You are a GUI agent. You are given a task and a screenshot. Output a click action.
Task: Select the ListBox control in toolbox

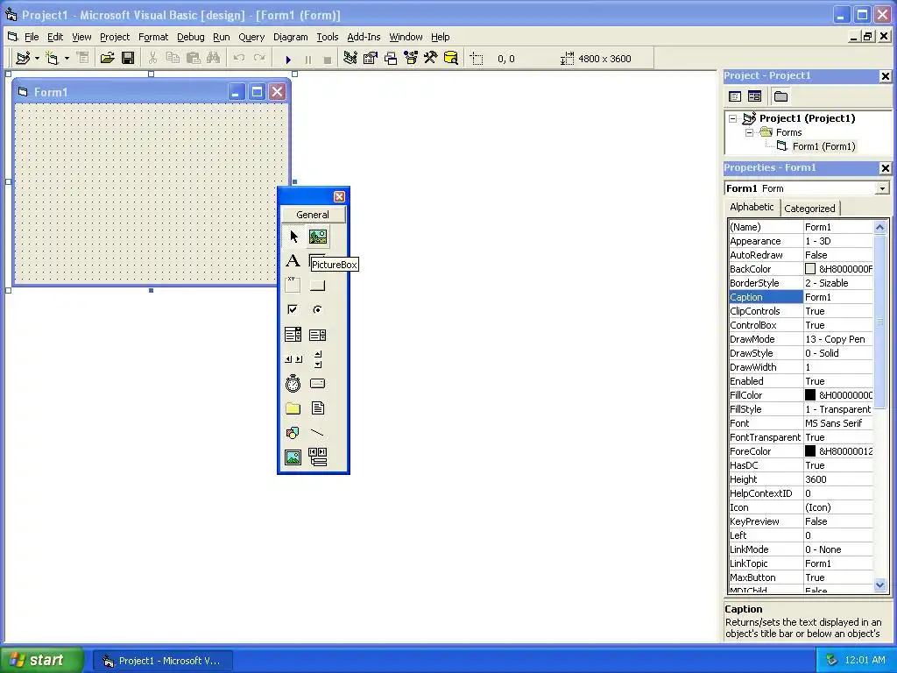(317, 334)
